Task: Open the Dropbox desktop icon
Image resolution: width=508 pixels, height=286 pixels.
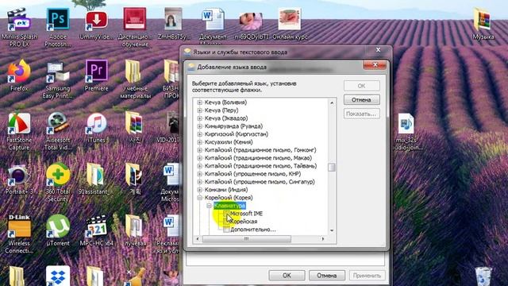Action: click(x=58, y=276)
